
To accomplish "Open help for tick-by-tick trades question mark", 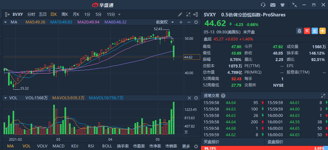I will [223, 96].
